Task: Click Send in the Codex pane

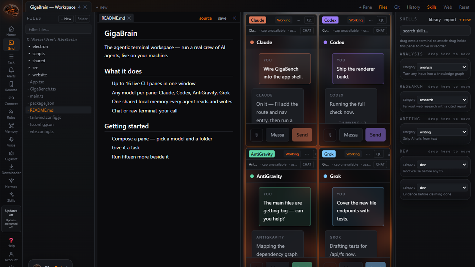Action: coord(375,135)
